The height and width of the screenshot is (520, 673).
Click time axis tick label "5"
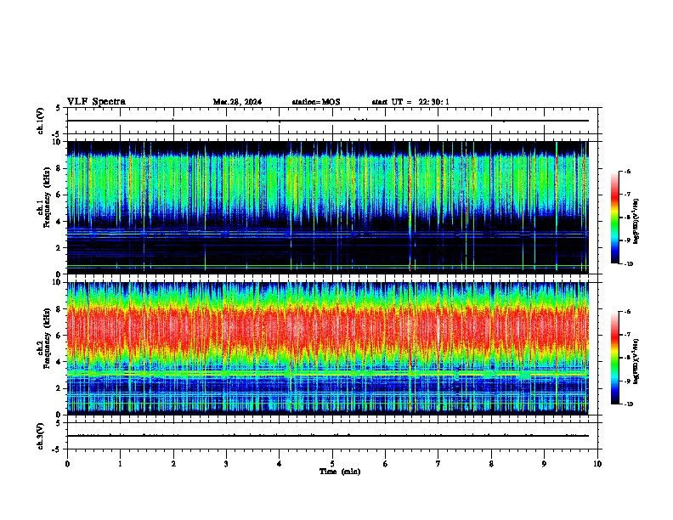pos(332,464)
